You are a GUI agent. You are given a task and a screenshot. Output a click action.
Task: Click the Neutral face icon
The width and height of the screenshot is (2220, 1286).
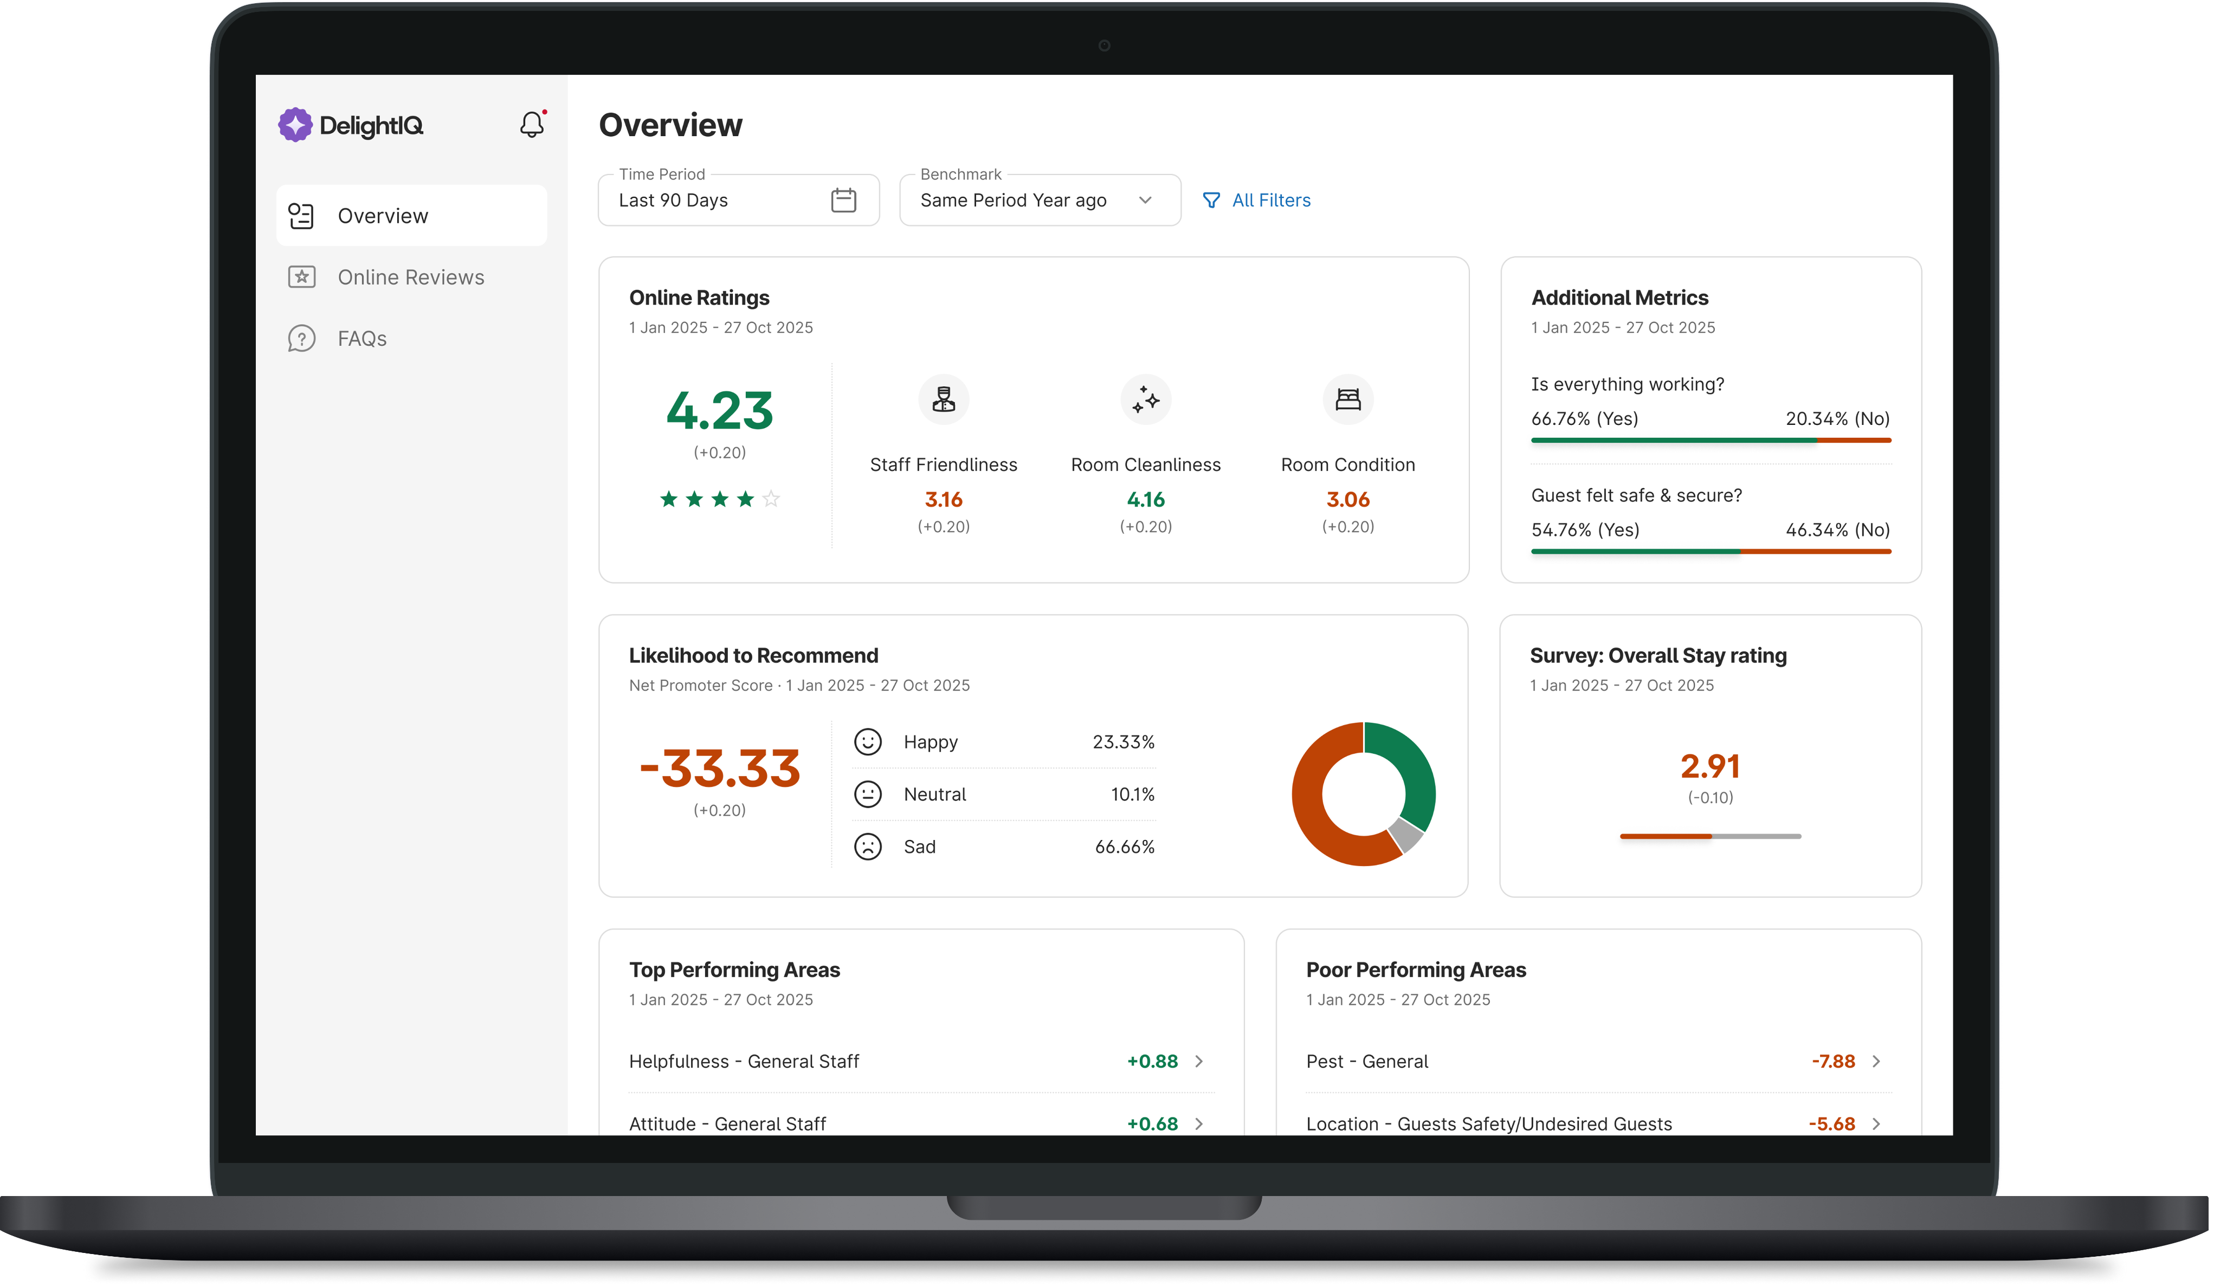point(868,794)
